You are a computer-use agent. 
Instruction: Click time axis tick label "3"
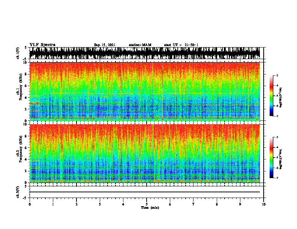tap(100, 204)
